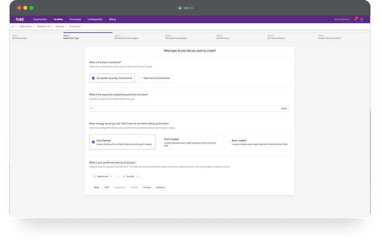Add the Week group chip

click(x=96, y=187)
